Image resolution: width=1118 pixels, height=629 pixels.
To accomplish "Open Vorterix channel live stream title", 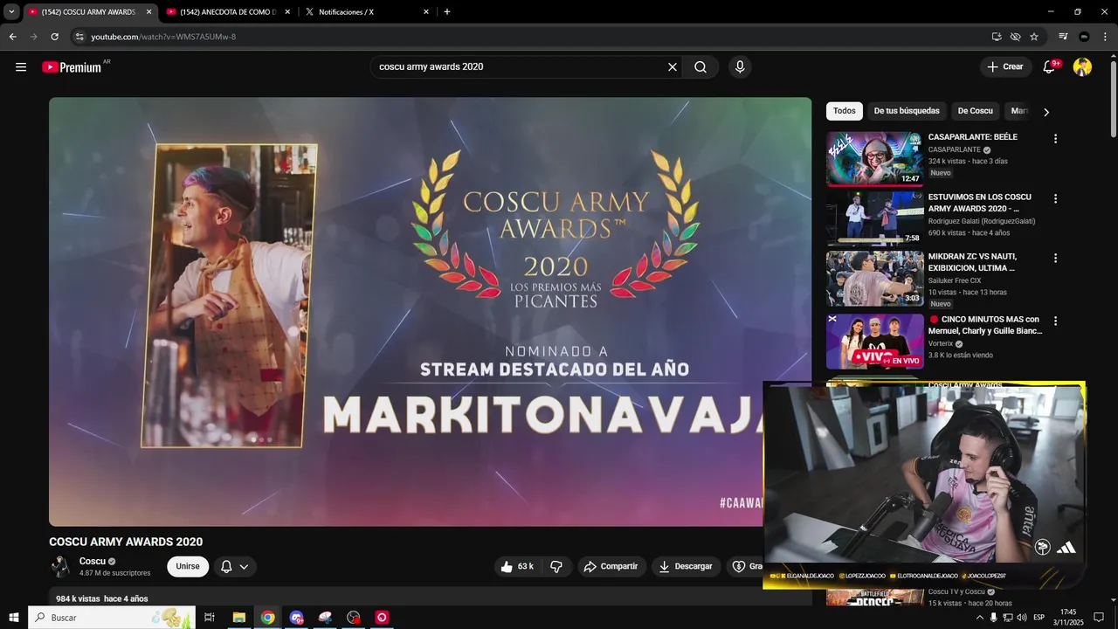I will tap(985, 325).
